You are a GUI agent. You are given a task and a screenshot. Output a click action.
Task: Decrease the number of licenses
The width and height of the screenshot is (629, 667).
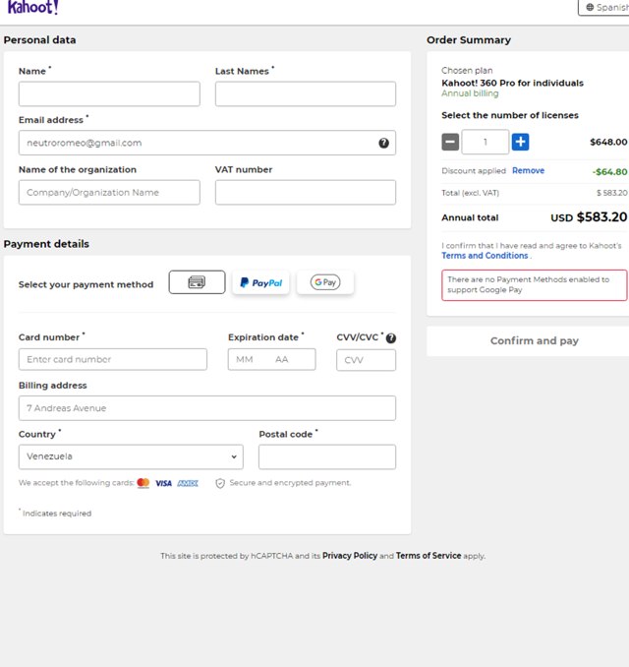click(x=450, y=142)
